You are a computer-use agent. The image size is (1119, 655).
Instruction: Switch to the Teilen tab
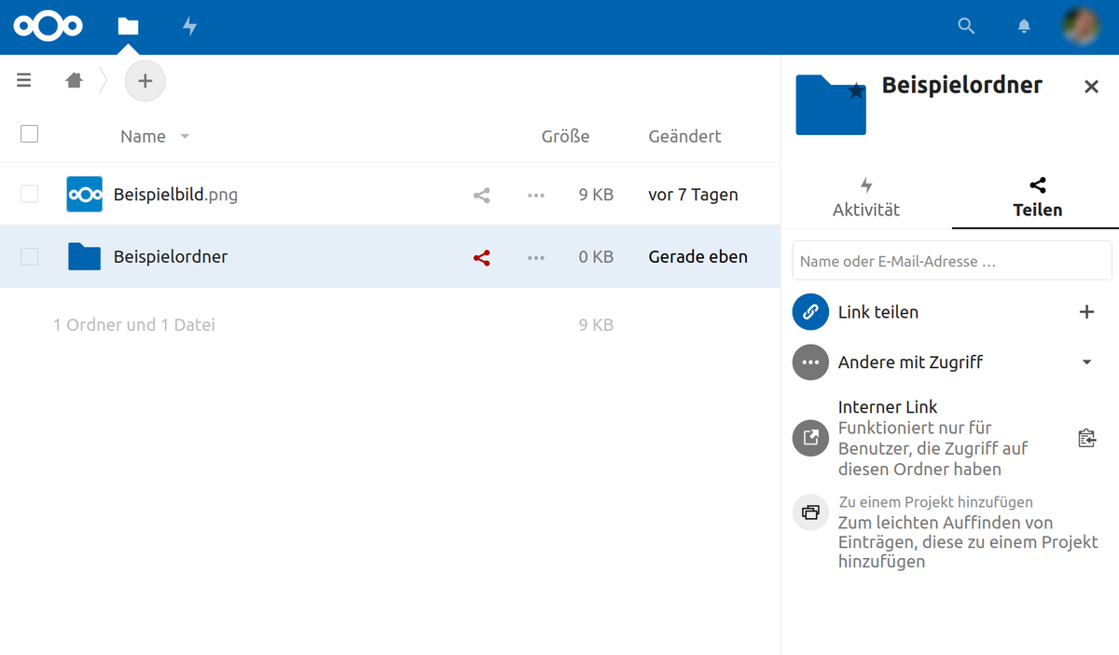point(1037,198)
